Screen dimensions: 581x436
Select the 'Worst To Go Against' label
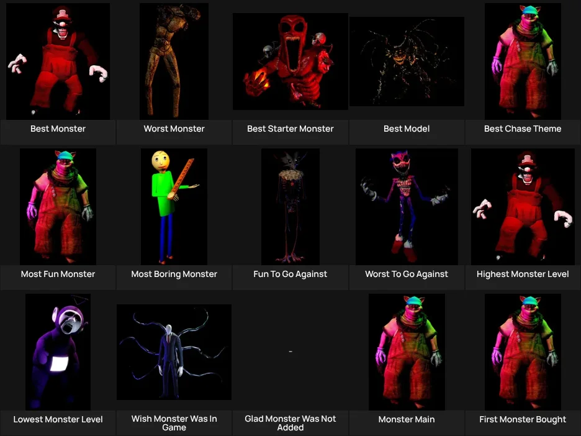407,274
